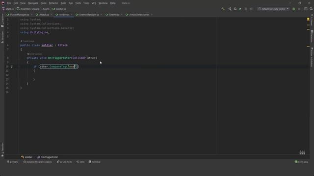
Task: Click the Attack base class name
Action: [x=63, y=45]
